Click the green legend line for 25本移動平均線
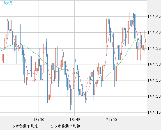Image resolution: width=161 pixels, height=130 pixels. pos(46,126)
